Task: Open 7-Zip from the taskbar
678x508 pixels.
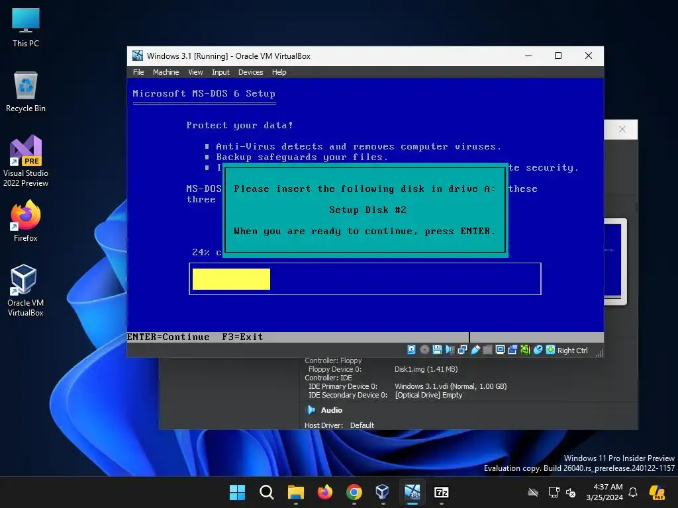Action: [442, 492]
